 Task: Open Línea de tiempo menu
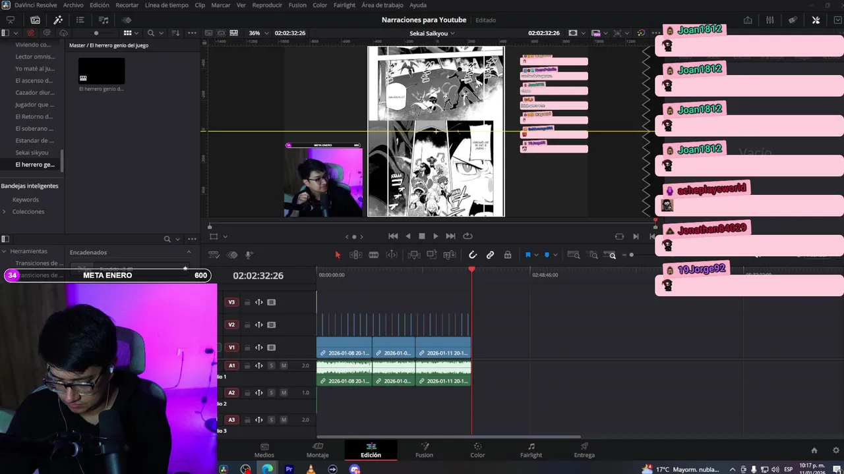pyautogui.click(x=166, y=5)
